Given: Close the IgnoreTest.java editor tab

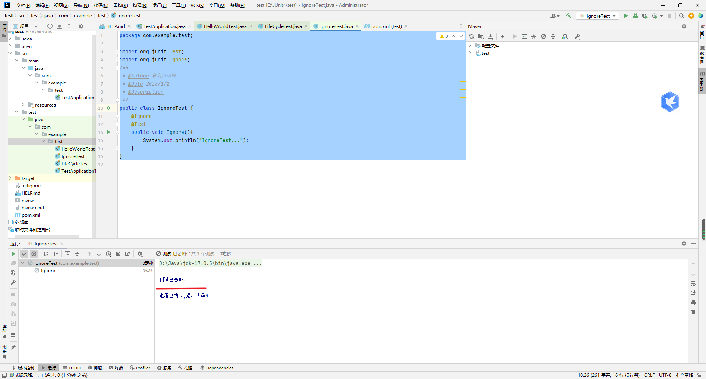Looking at the screenshot, I should coord(357,26).
